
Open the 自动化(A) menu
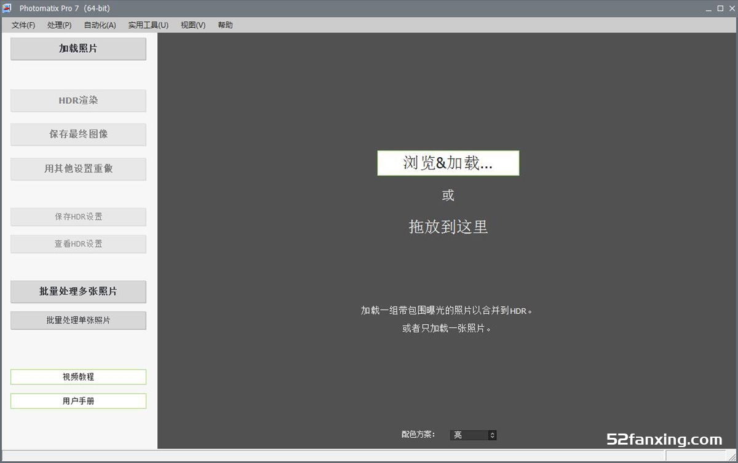pyautogui.click(x=100, y=25)
